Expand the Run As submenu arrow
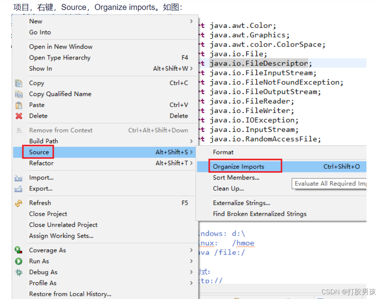382x299 pixels. tap(191, 261)
